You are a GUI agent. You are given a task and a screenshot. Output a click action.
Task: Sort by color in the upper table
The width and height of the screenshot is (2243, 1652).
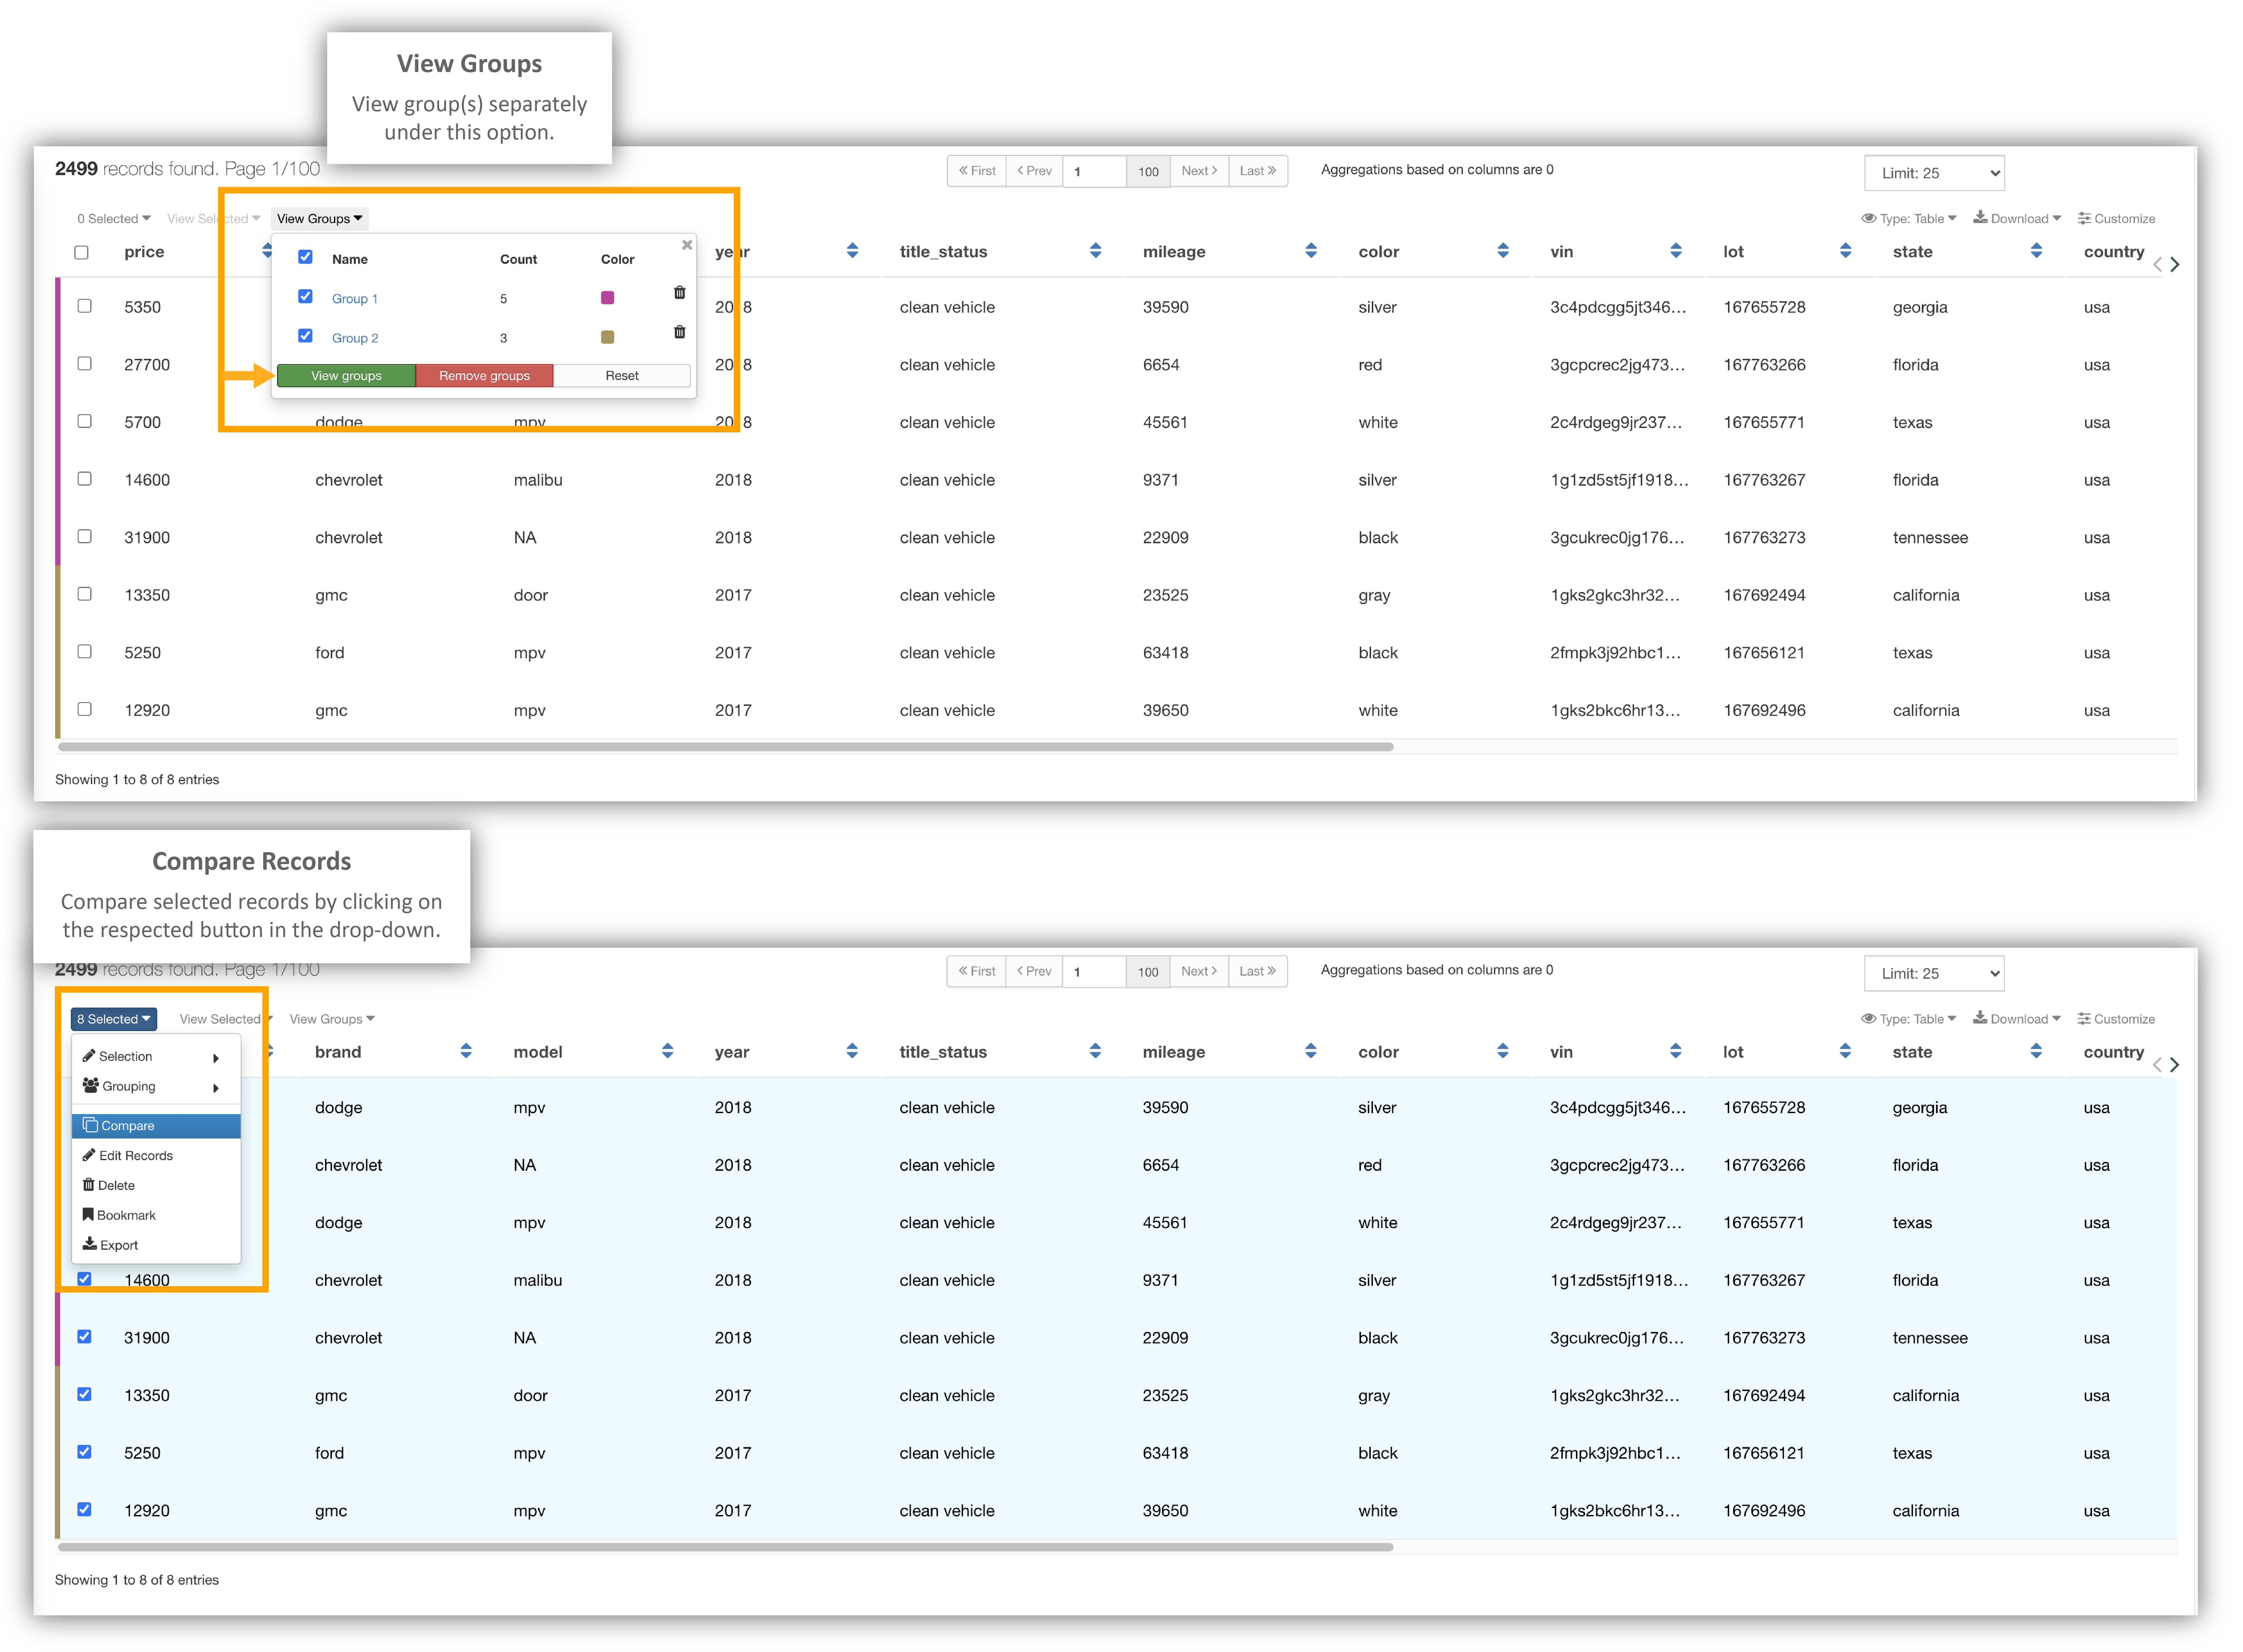point(1503,251)
